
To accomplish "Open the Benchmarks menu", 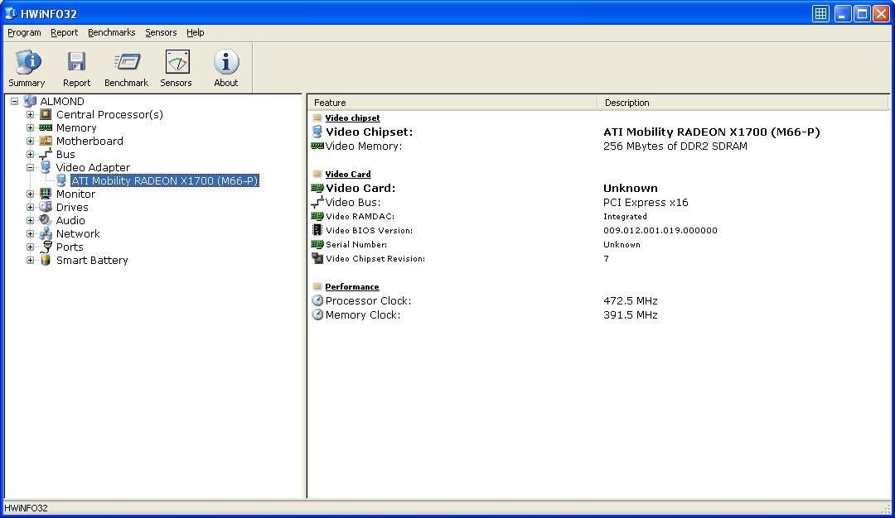I will coord(111,32).
